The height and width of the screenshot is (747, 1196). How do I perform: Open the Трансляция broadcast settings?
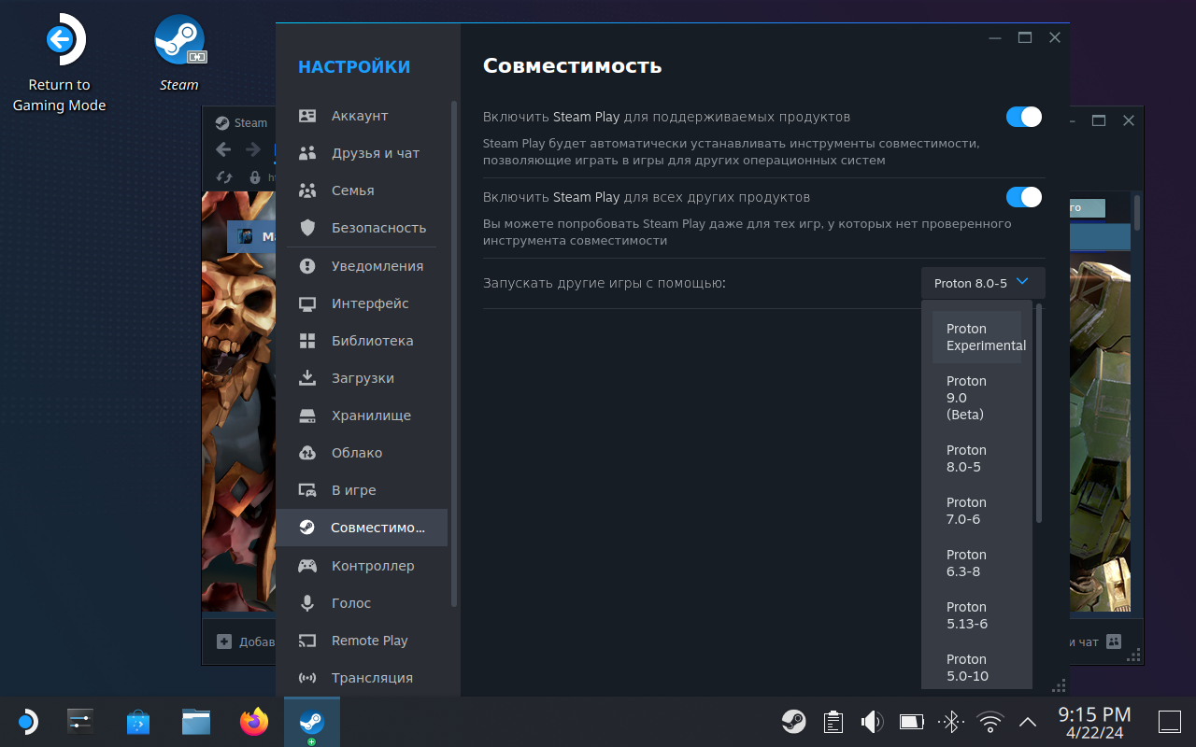pyautogui.click(x=362, y=678)
